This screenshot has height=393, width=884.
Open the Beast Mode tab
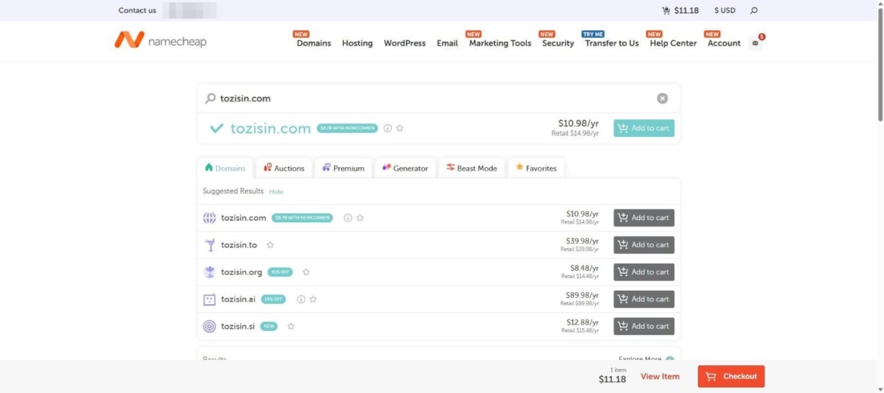tap(471, 168)
